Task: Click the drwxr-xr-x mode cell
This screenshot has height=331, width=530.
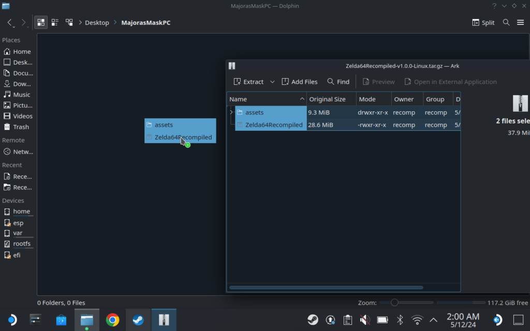Action: 373,112
